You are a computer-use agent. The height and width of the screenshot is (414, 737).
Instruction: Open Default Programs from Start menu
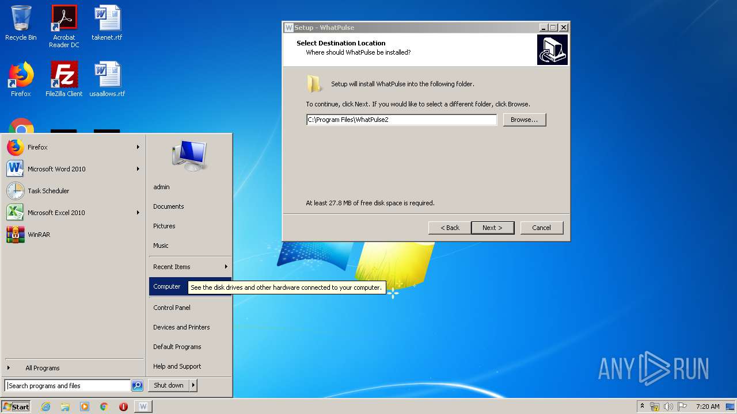tap(190, 347)
